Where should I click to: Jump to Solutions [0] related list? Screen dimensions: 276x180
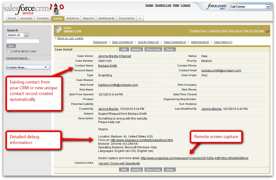100,42
